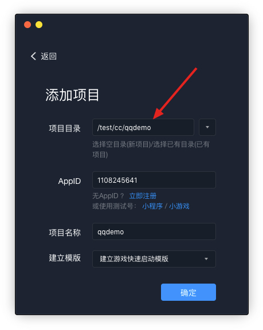263x330 pixels.
Task: Click the back chevron arrow icon
Action: (33, 56)
